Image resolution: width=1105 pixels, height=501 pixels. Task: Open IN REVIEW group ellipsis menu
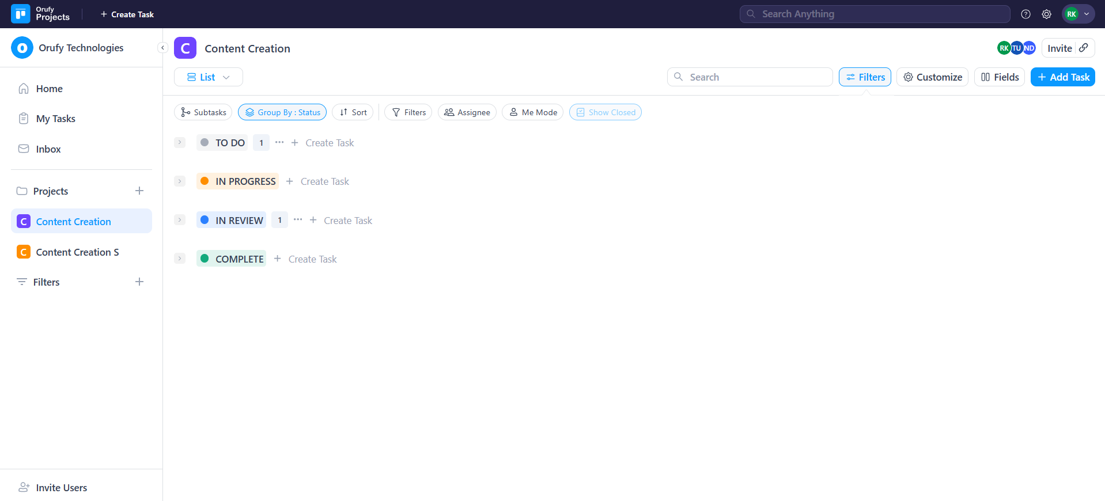click(298, 220)
